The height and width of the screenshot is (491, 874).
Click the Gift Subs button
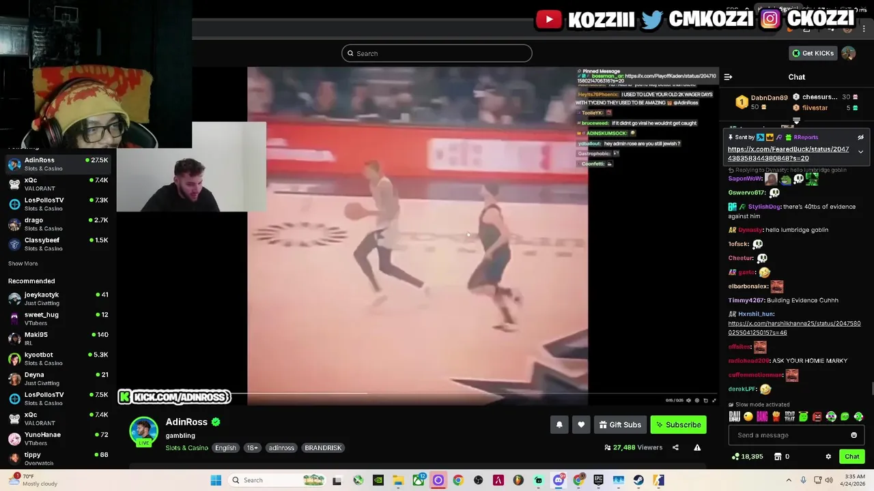tap(620, 425)
